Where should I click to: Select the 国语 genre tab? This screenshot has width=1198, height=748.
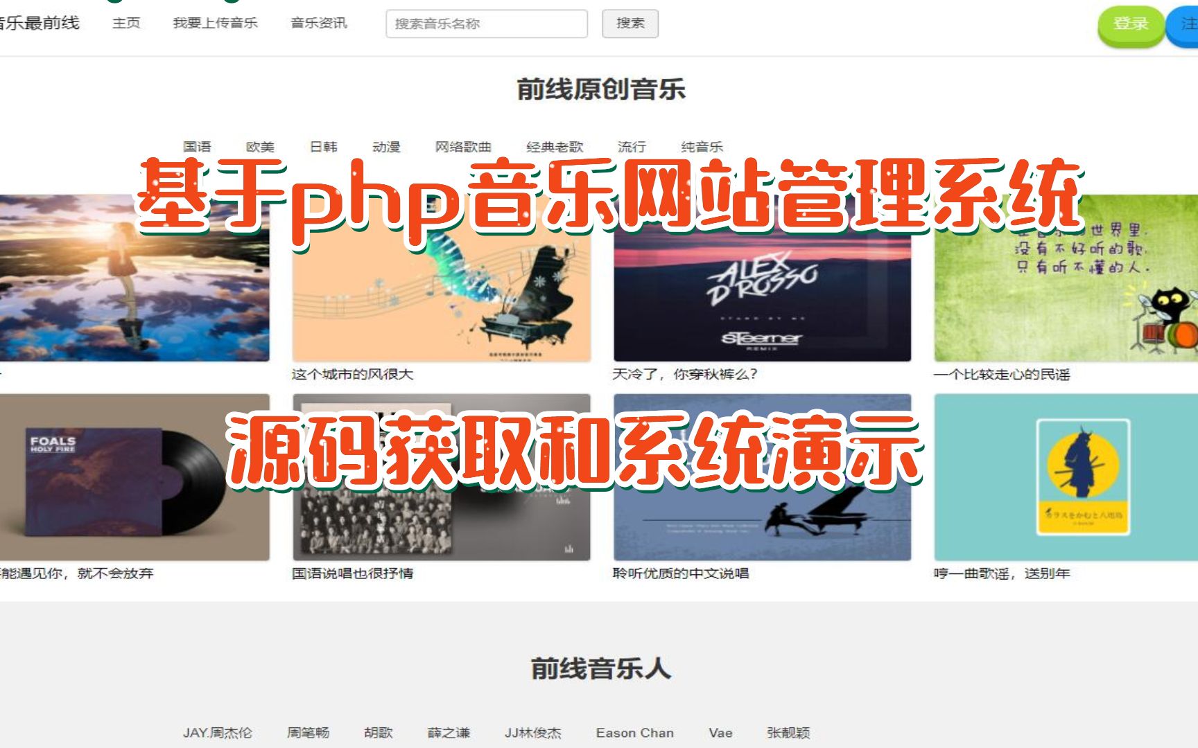(x=197, y=147)
